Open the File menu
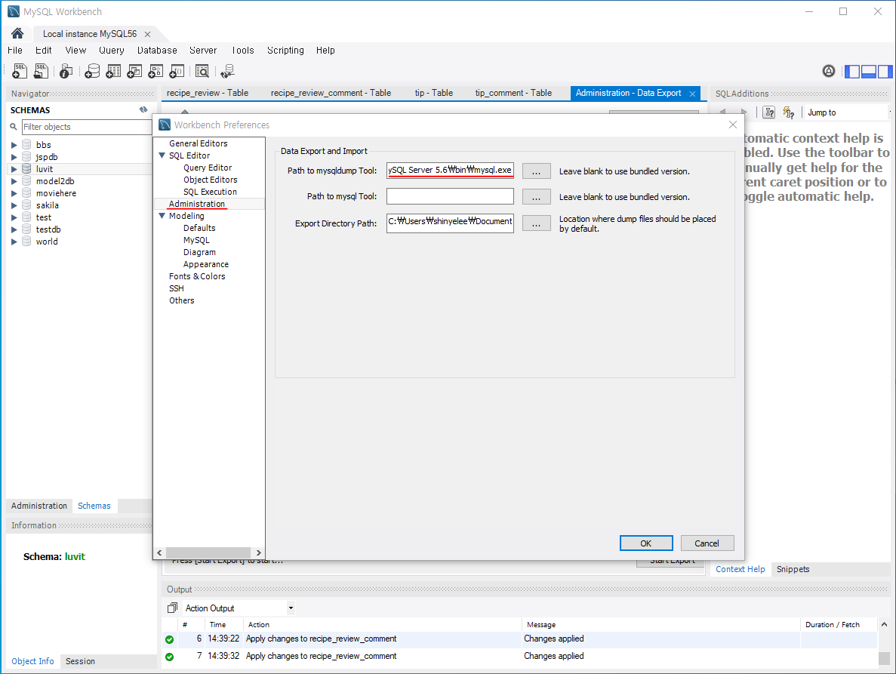 (15, 51)
